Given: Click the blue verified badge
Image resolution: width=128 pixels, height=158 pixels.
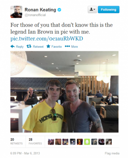Looking at the screenshot, I should click(59, 10).
